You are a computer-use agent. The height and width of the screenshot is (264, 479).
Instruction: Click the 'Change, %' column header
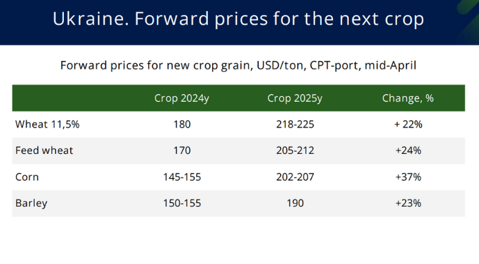coord(408,98)
